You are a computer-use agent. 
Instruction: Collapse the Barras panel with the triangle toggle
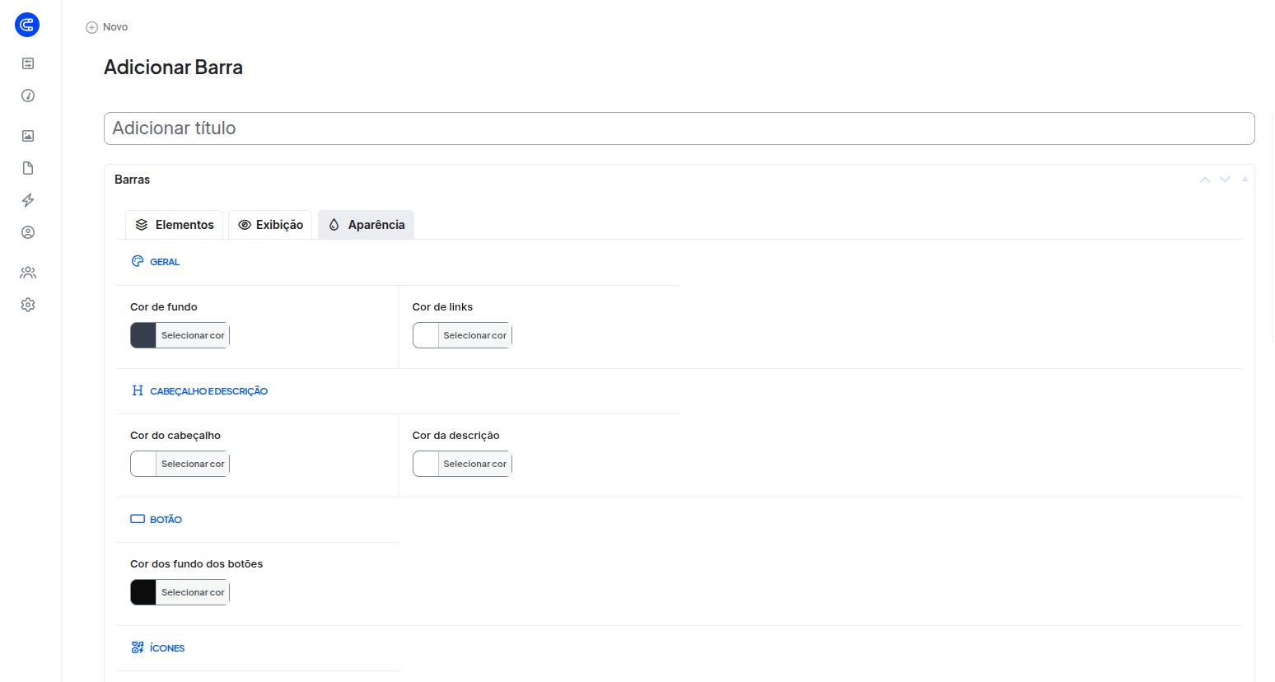tap(1245, 179)
